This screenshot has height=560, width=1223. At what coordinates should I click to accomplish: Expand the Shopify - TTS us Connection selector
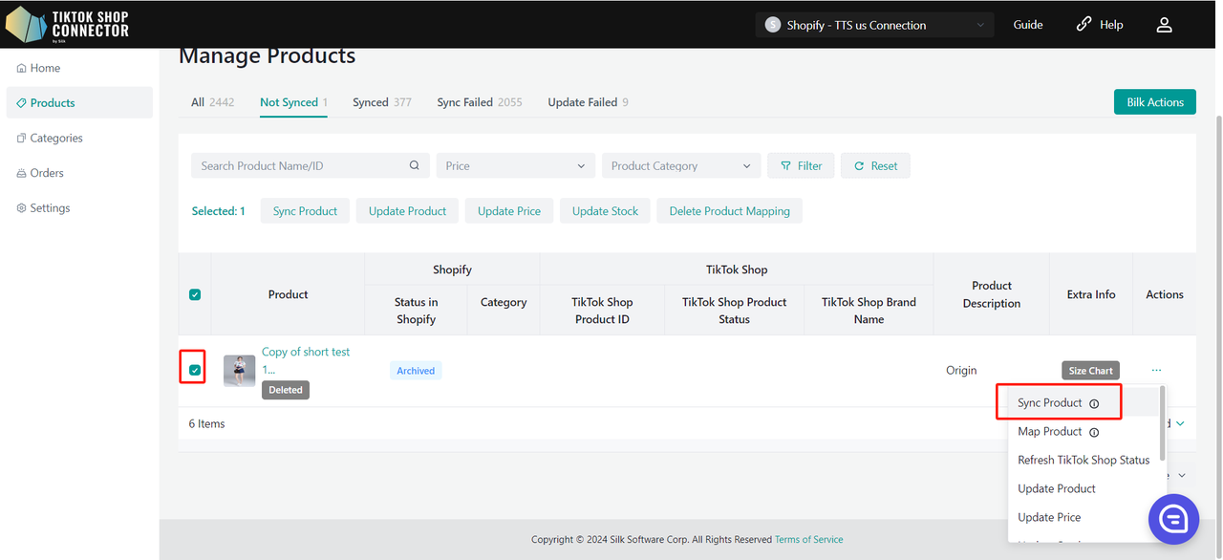pos(874,25)
